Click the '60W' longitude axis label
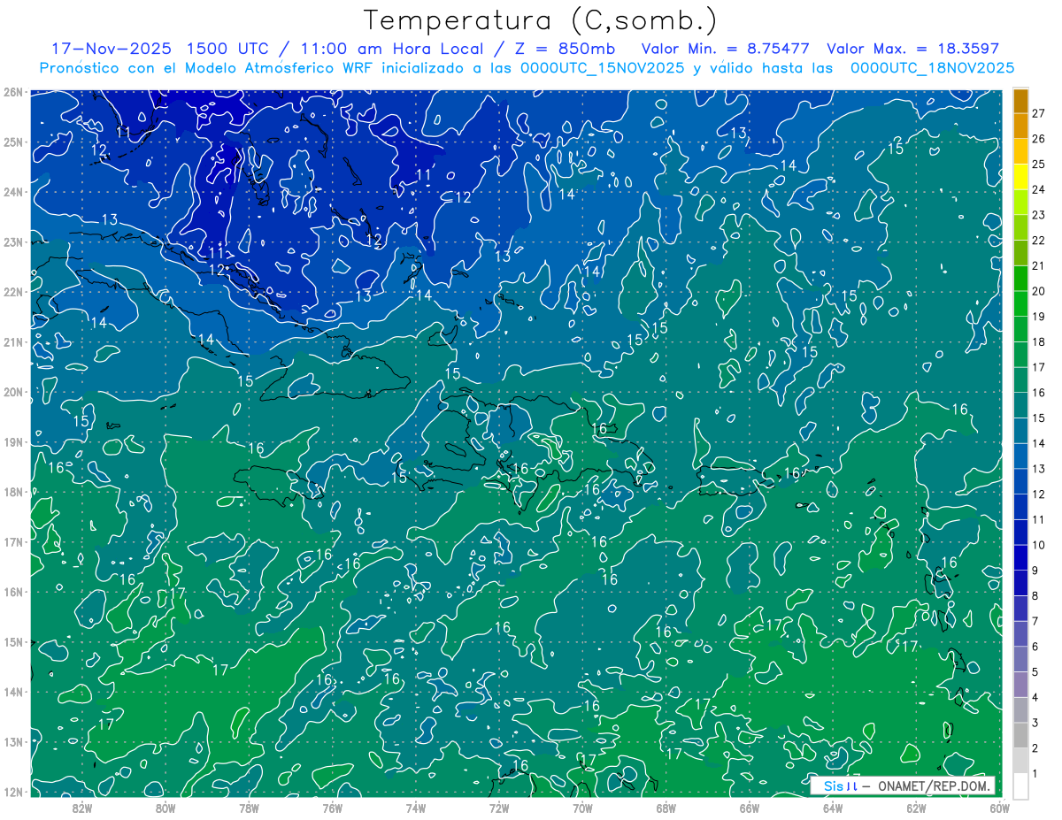This screenshot has width=1062, height=820. pos(1000,807)
